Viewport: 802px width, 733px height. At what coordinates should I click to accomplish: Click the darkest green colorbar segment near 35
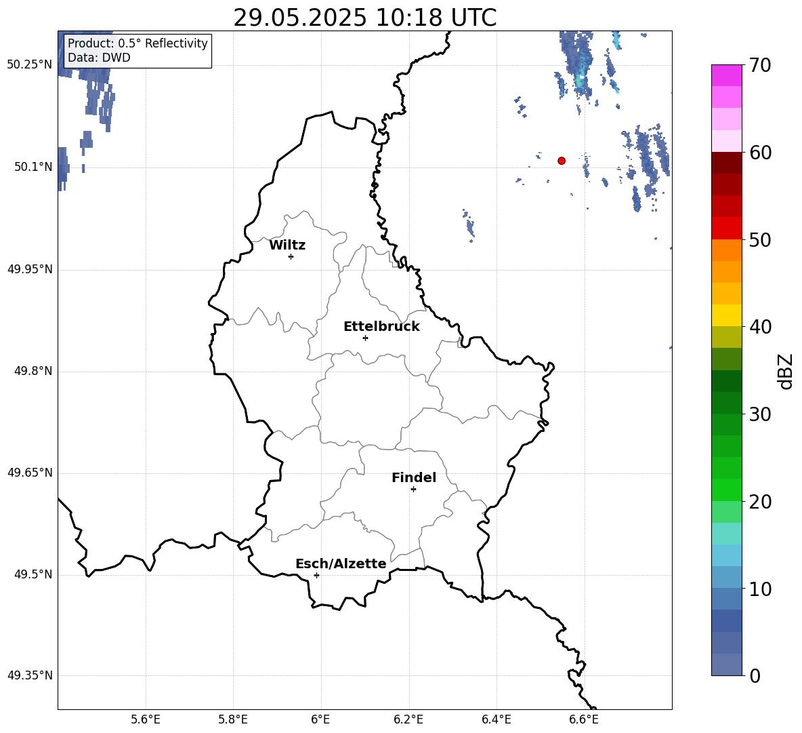(x=726, y=381)
